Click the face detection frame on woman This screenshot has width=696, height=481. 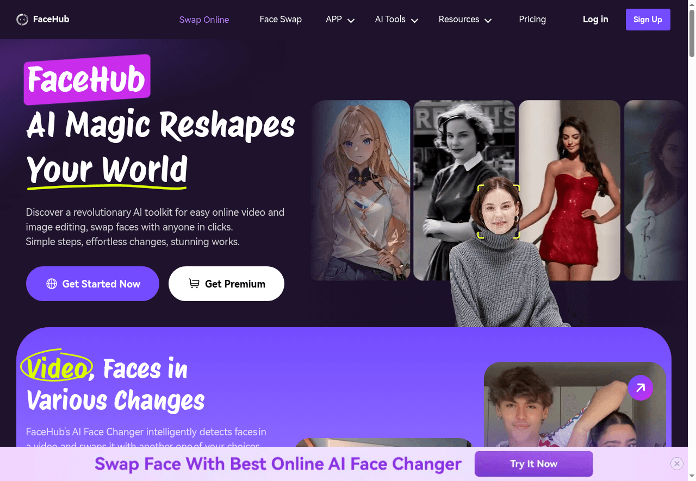pos(499,211)
